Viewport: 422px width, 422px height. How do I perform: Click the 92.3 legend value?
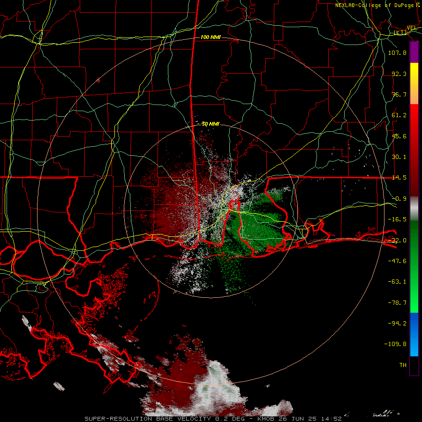pyautogui.click(x=399, y=74)
